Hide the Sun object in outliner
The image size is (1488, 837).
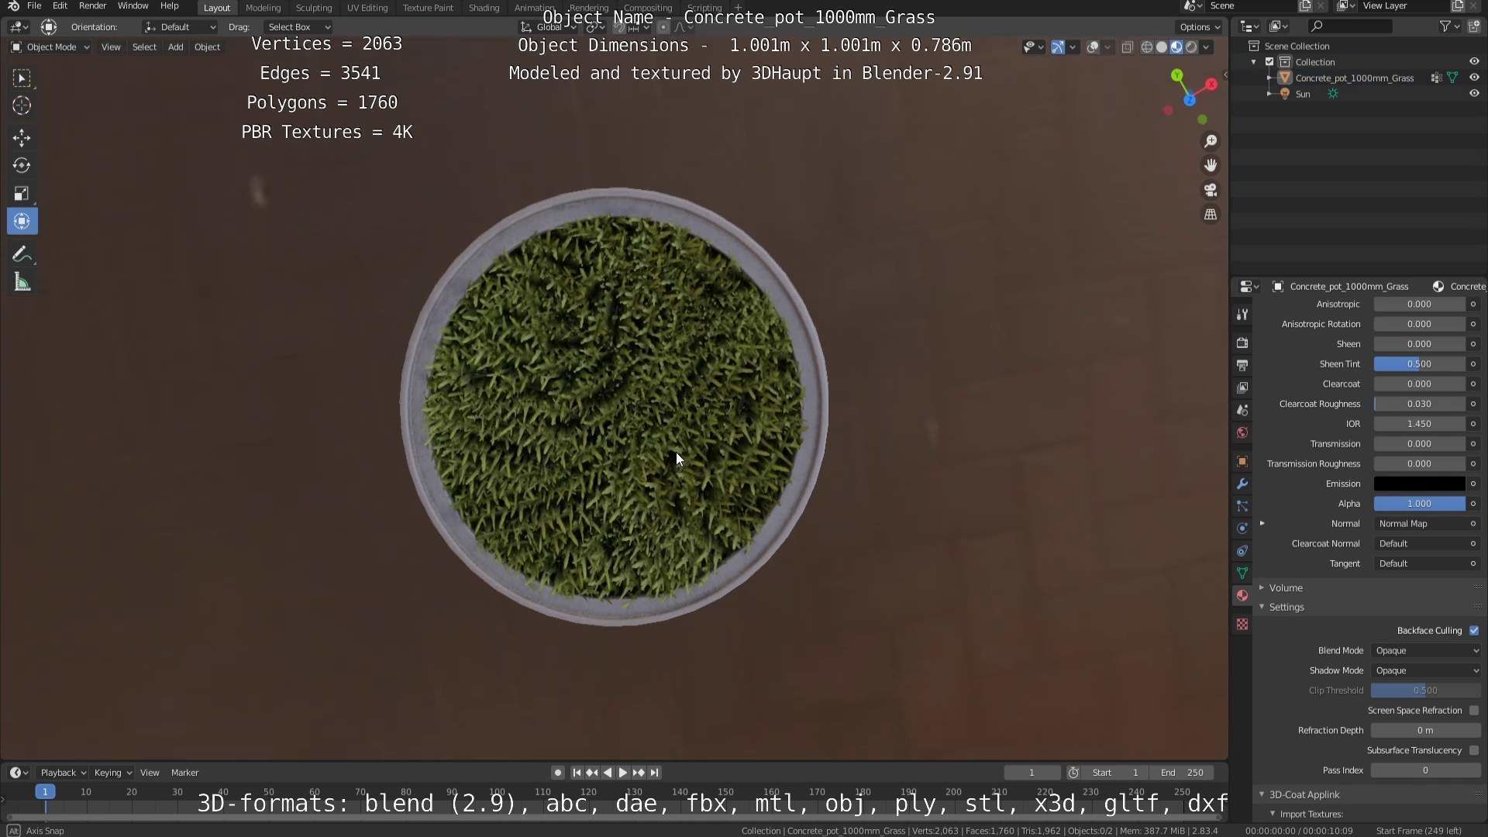coord(1473,94)
